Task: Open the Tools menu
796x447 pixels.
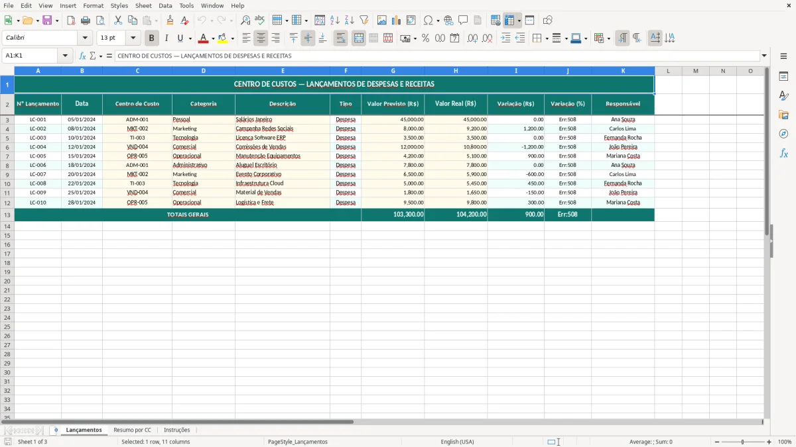Action: coord(186,5)
